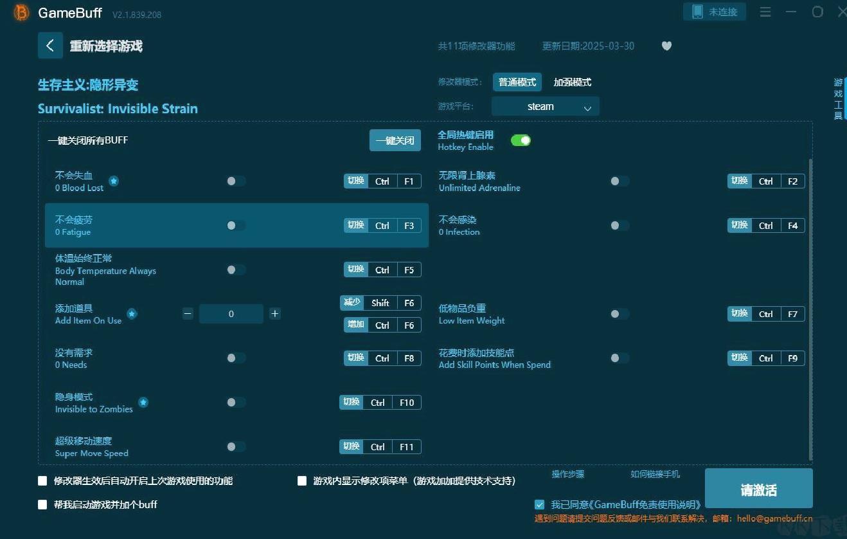Click the Add Item On Use number field

tap(231, 314)
